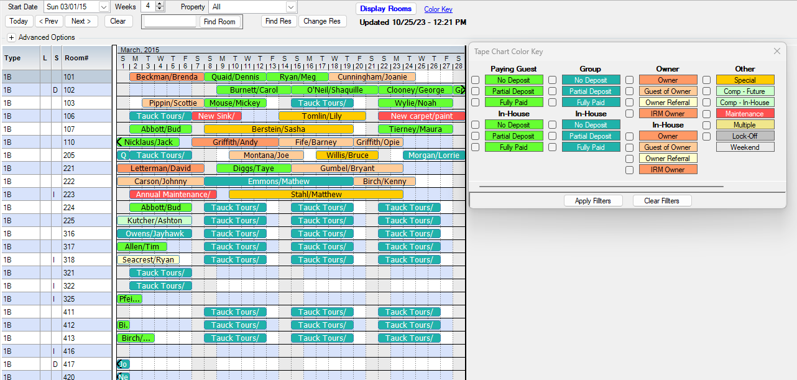Select the New carpet/paint maintenance block
The width and height of the screenshot is (797, 380).
click(422, 116)
